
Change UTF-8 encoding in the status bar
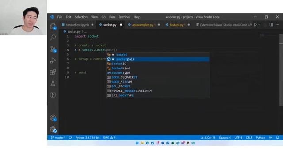click(x=238, y=137)
